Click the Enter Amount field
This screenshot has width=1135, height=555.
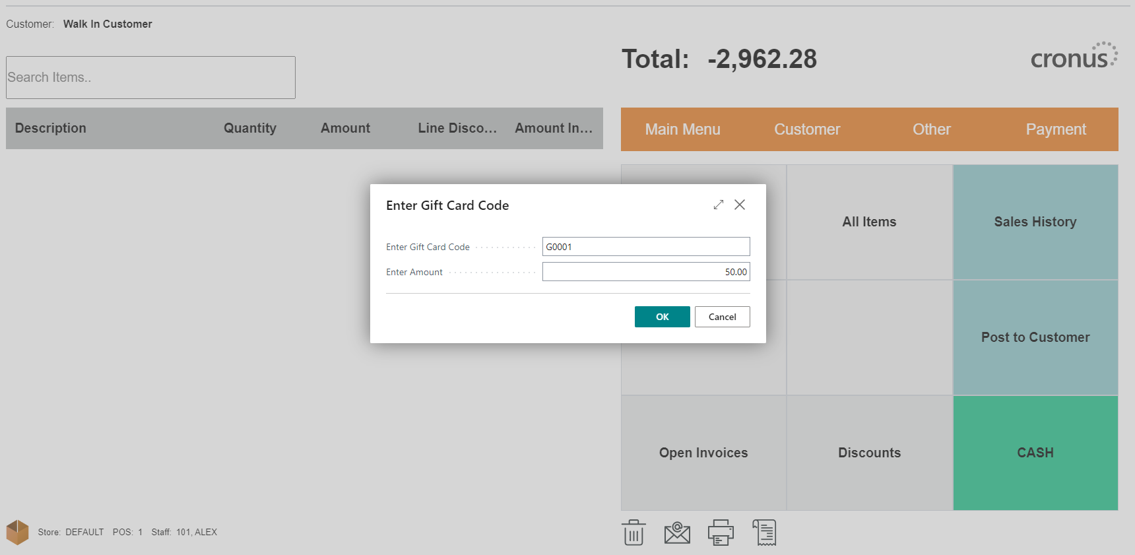coord(645,272)
